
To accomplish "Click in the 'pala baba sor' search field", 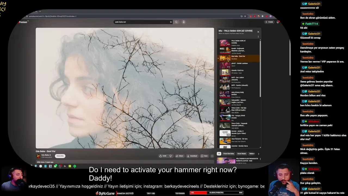I will click(x=141, y=22).
